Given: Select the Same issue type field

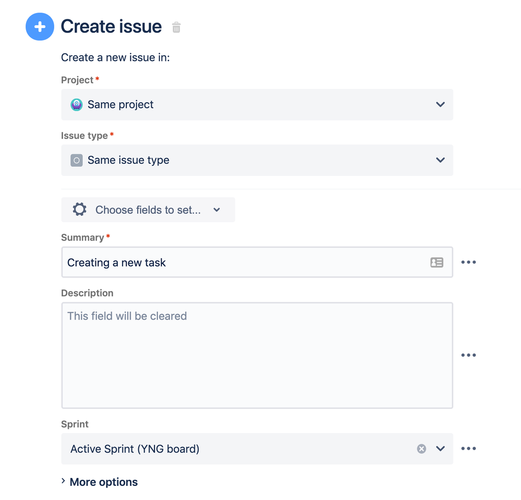Looking at the screenshot, I should 257,160.
